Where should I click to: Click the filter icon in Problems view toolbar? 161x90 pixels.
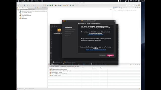point(131,64)
